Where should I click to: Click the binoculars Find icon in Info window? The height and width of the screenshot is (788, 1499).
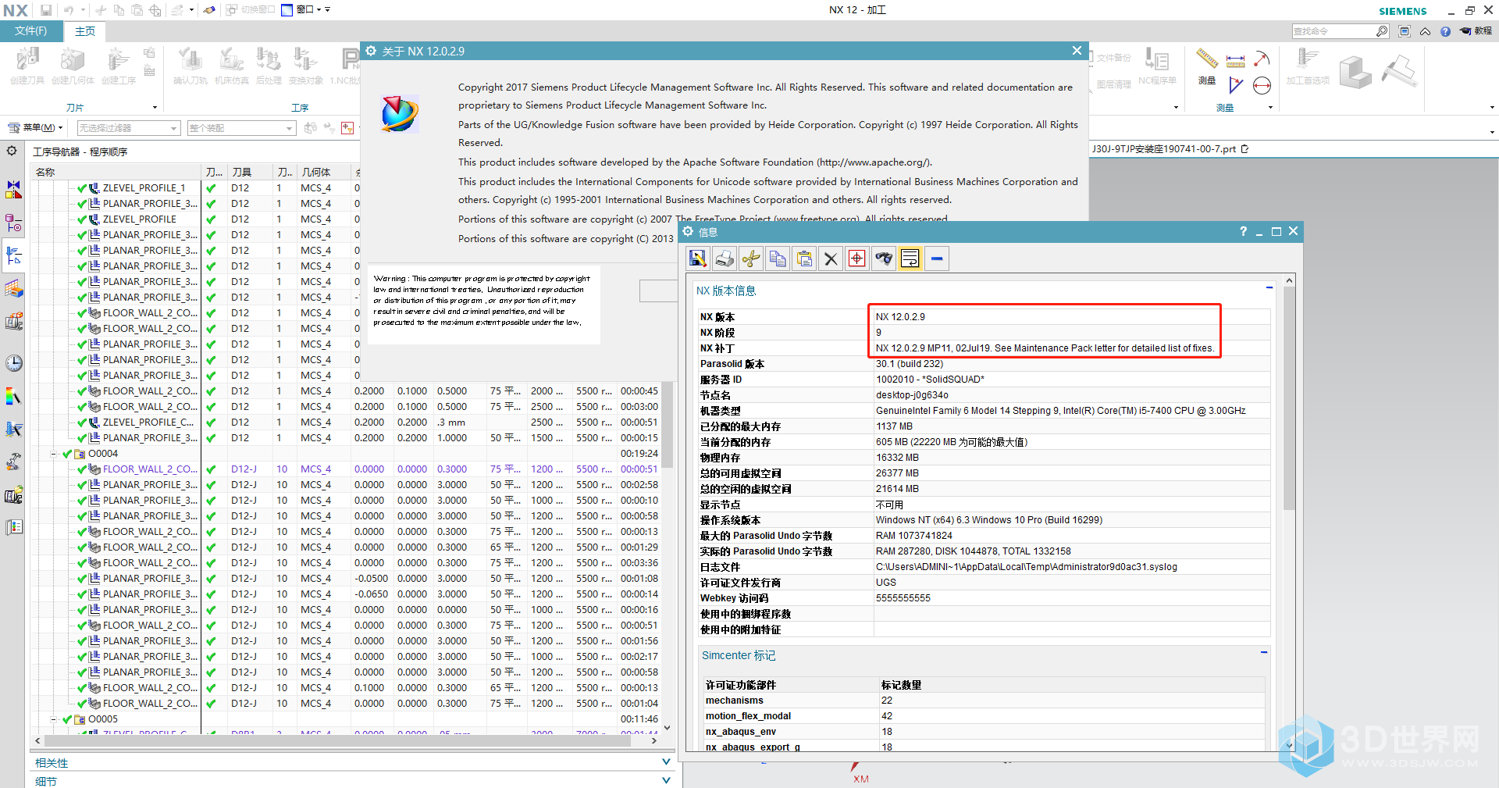coord(884,259)
